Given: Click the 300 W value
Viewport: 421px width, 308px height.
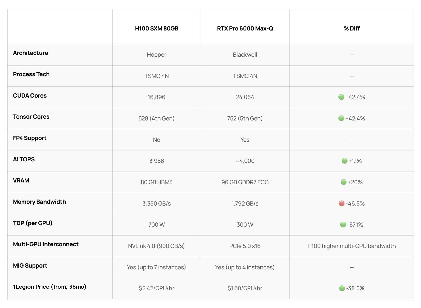Looking at the screenshot, I should pyautogui.click(x=245, y=225).
